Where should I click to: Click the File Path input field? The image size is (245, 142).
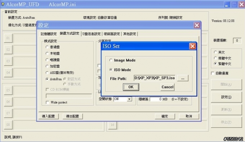[x=155, y=78]
